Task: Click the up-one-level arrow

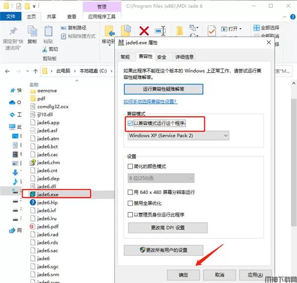Action: tap(36, 71)
